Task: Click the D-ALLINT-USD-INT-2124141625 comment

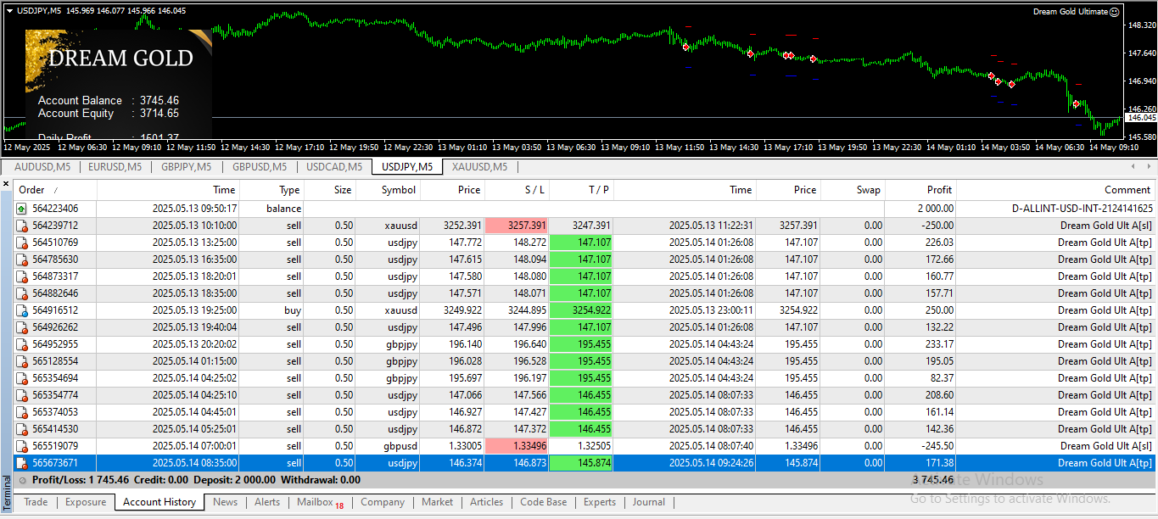Action: (1082, 209)
